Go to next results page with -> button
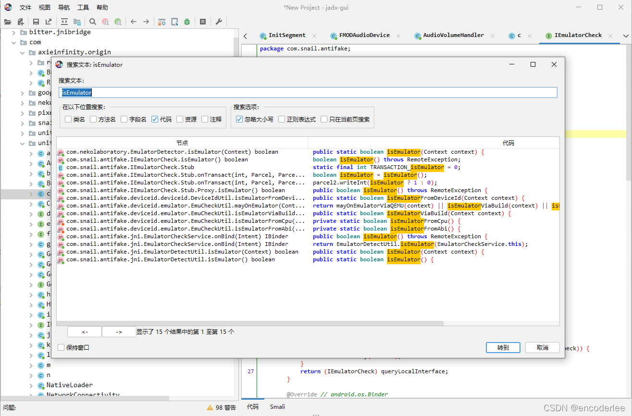The image size is (632, 416). click(119, 332)
